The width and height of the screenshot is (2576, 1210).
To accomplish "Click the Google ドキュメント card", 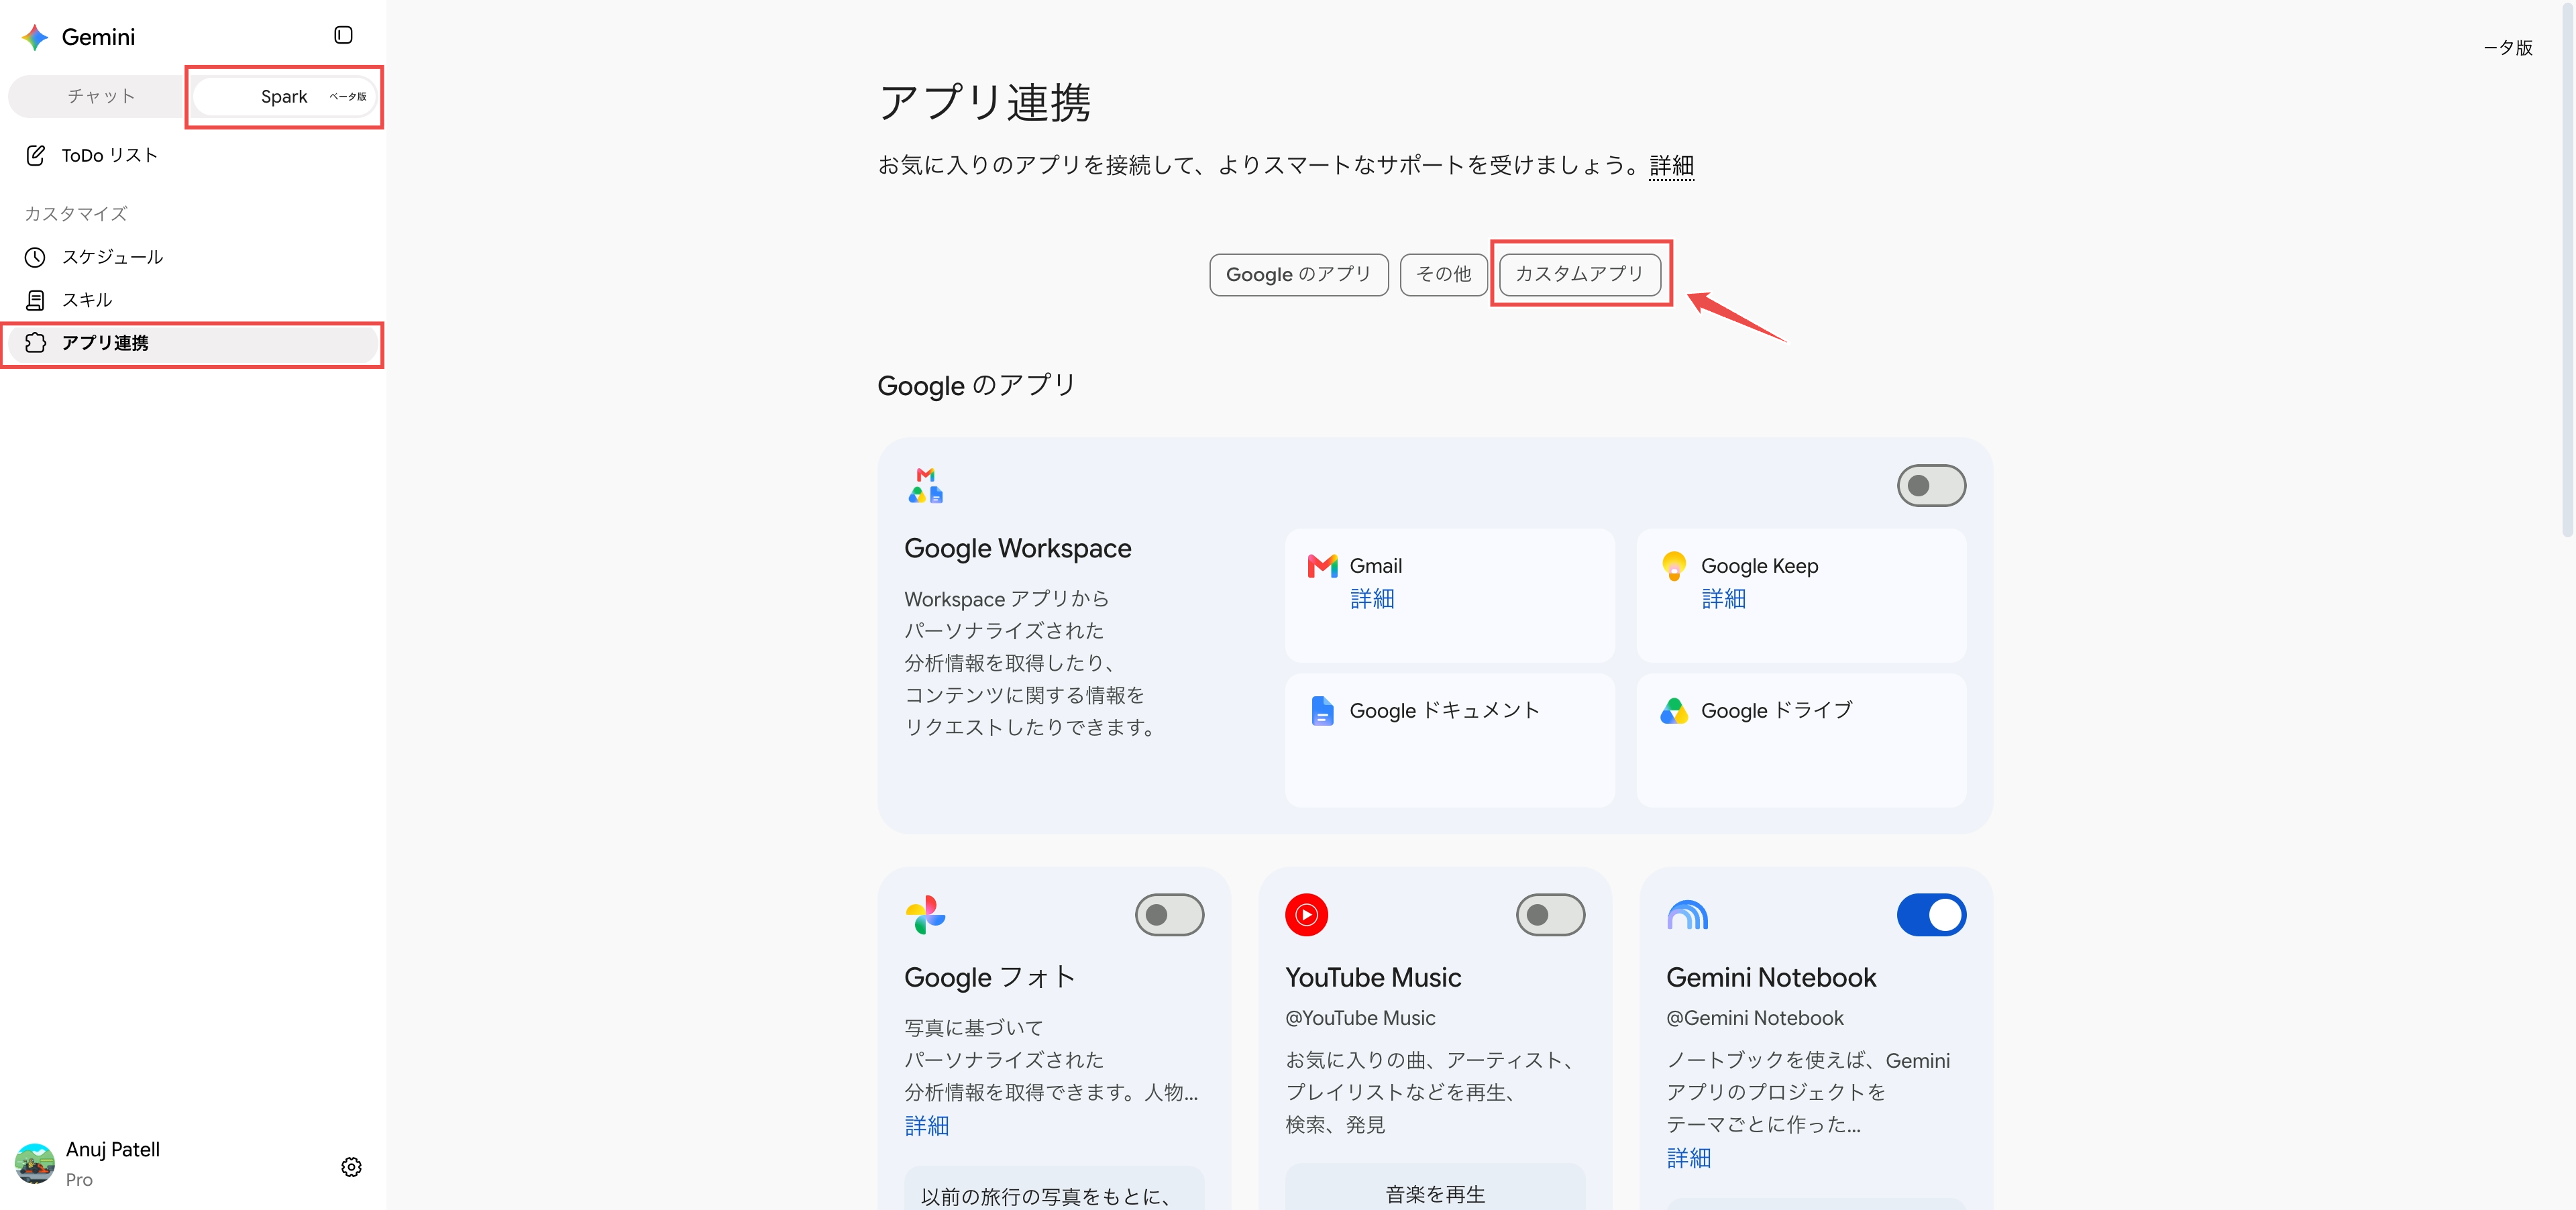I will tap(1449, 740).
